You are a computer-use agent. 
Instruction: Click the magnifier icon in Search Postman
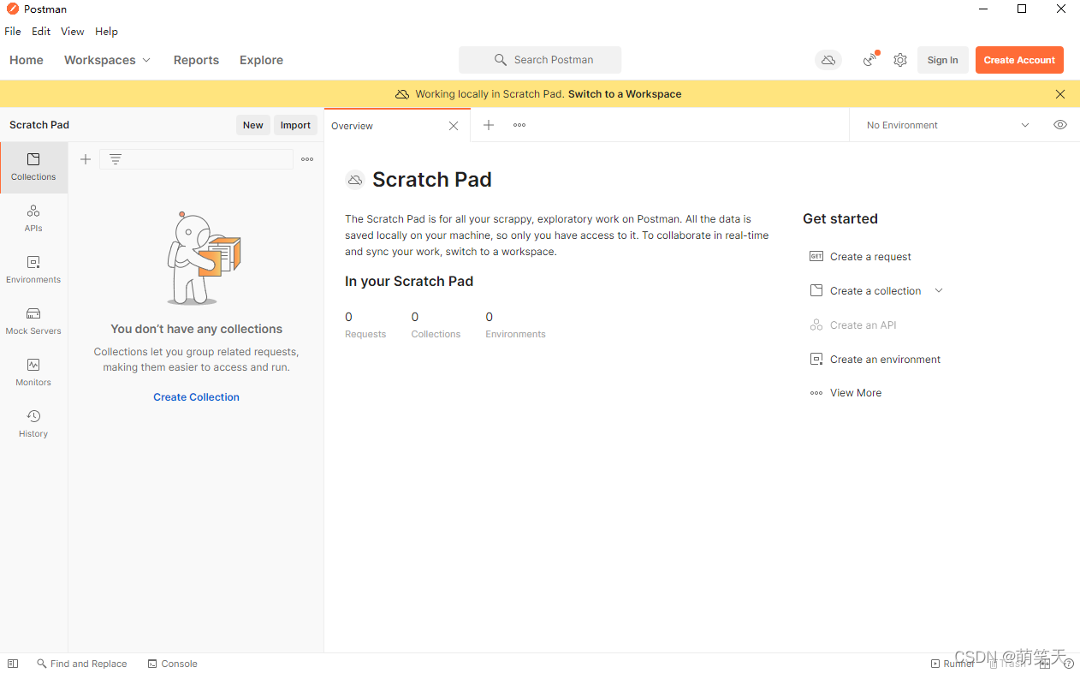tap(501, 60)
